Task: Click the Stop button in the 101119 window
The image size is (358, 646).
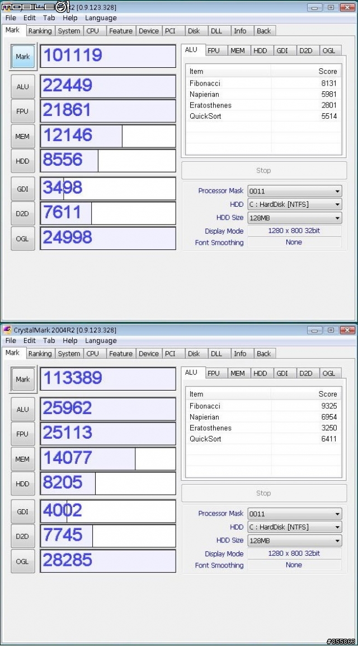Action: coord(264,170)
